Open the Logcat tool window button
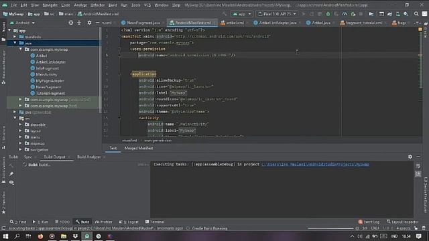Image resolution: width=429 pixels, height=241 pixels. tap(129, 222)
